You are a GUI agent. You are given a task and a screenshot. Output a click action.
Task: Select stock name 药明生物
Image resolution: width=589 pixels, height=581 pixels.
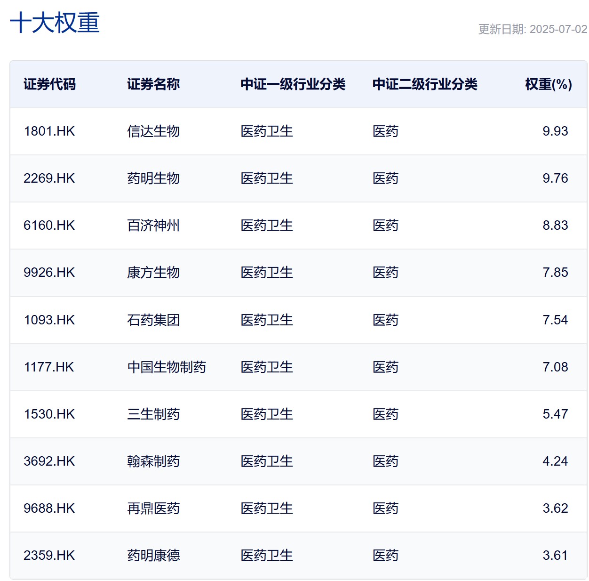click(153, 178)
